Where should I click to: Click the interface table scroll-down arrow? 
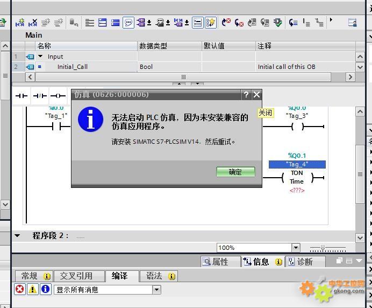click(x=360, y=67)
